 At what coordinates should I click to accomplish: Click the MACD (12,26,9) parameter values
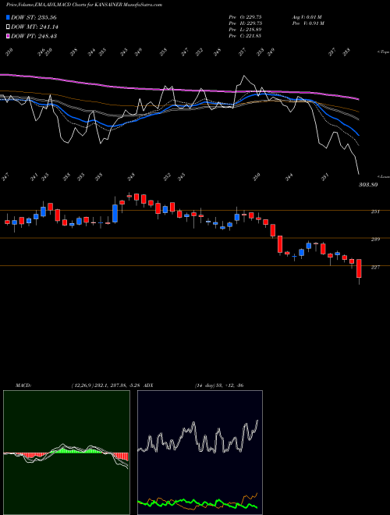(106, 385)
